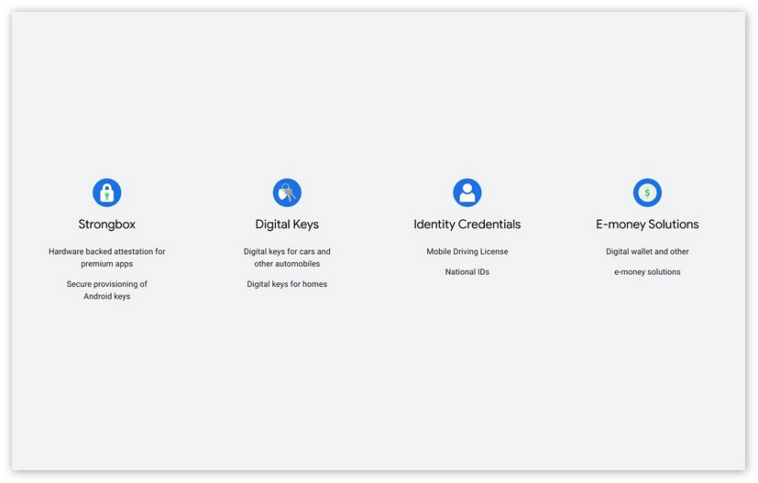The image size is (758, 483).
Task: Select the E-money Solutions heading
Action: pyautogui.click(x=647, y=225)
